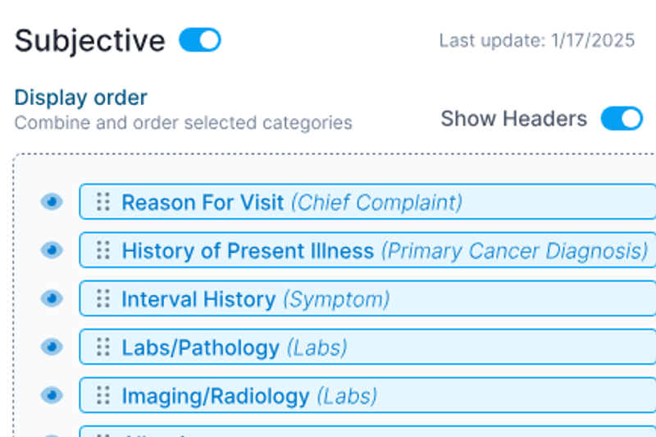Choose the Labs/Pathology (Labs) item
Screen dimensions: 656x437
367,347
